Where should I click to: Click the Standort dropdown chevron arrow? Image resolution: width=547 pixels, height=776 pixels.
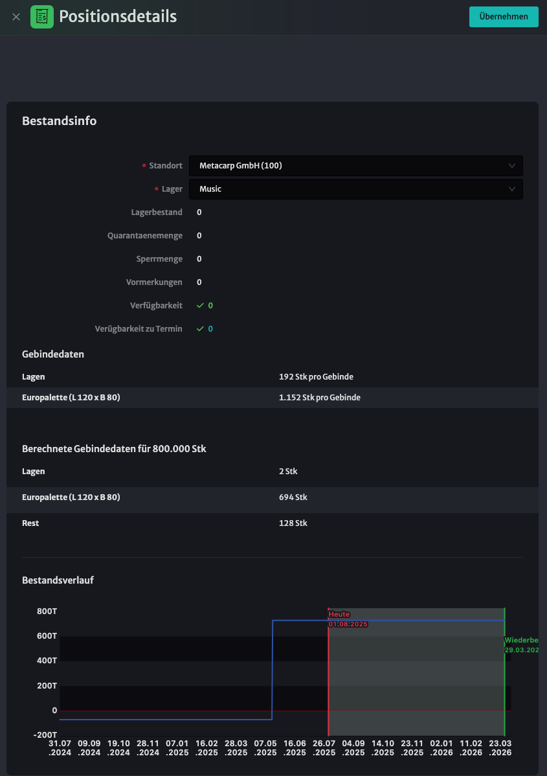[512, 166]
